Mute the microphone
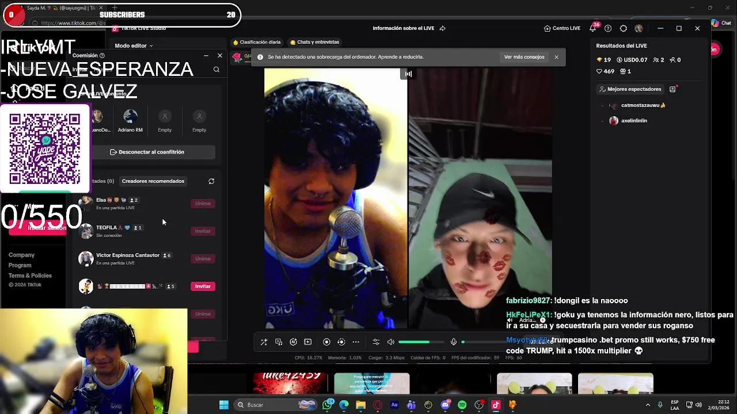 tap(454, 342)
